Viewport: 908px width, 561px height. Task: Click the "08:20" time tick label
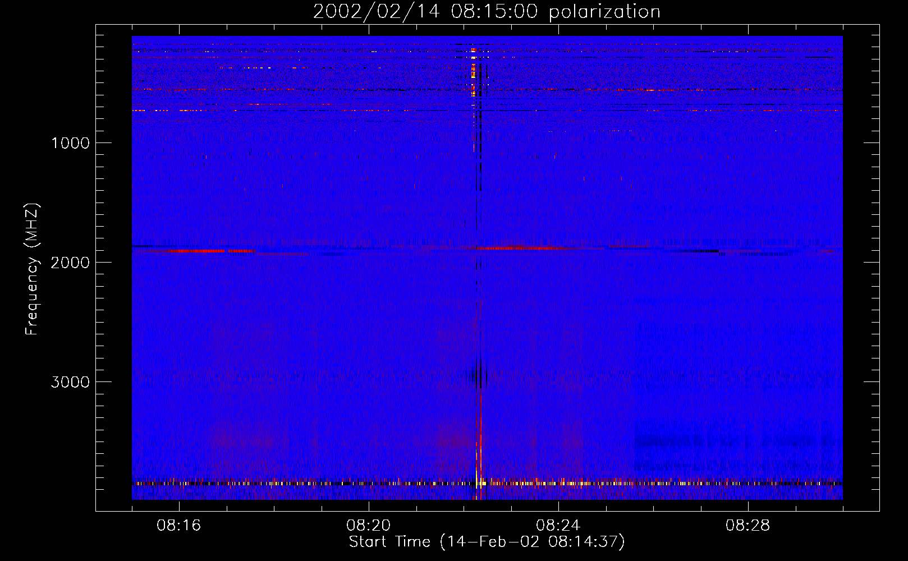(369, 526)
